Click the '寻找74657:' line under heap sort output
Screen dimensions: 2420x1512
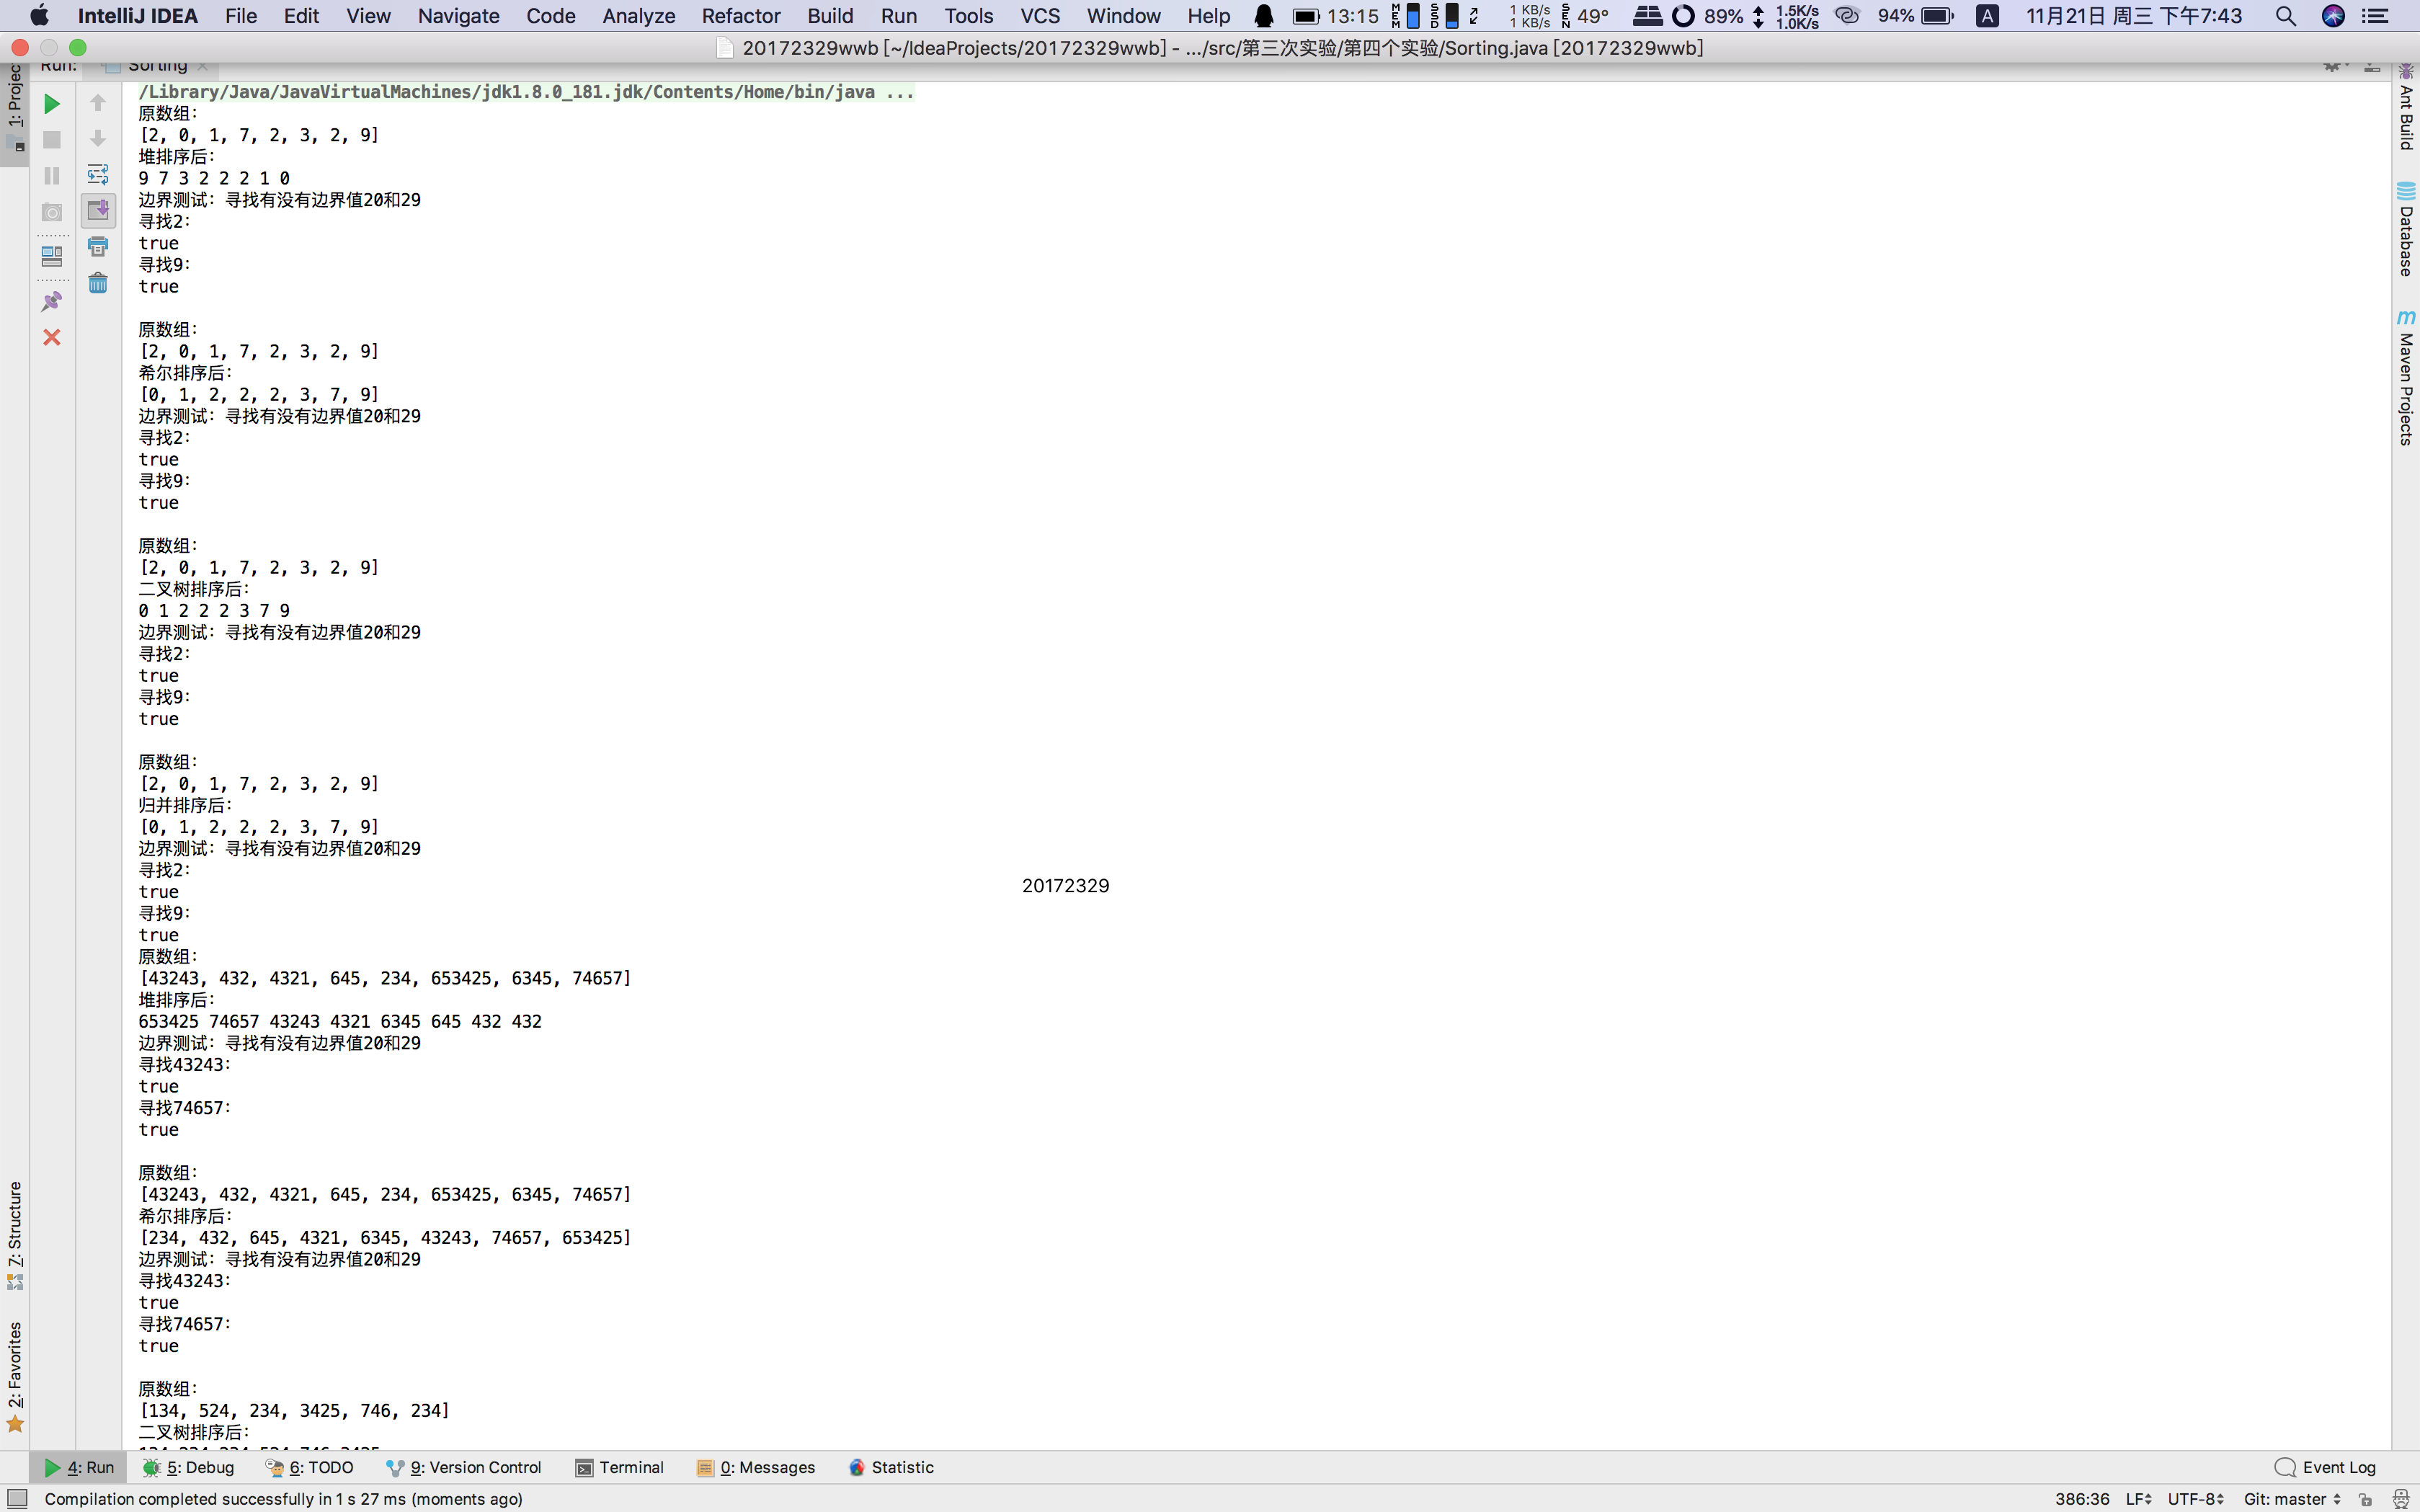(185, 1108)
